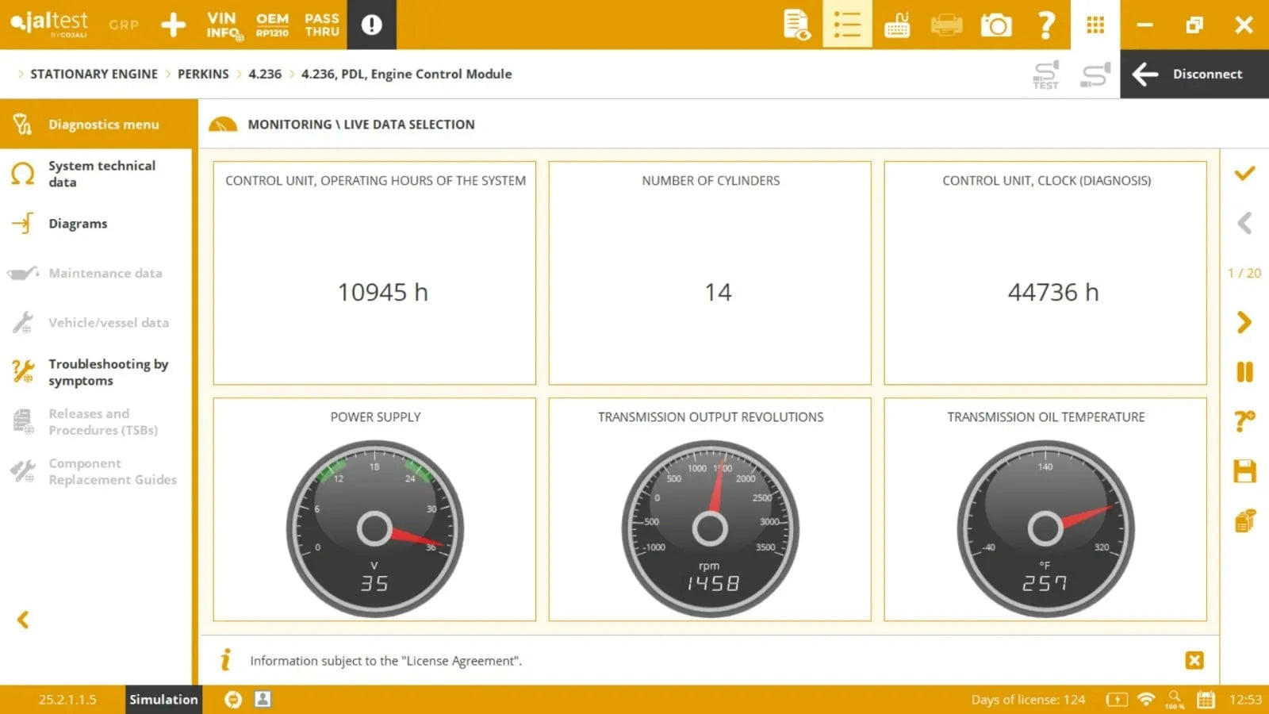Save the live data with the diskette icon

coord(1245,471)
